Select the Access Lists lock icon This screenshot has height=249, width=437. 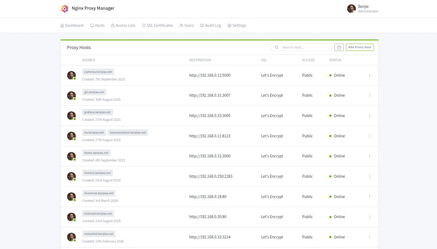click(113, 25)
